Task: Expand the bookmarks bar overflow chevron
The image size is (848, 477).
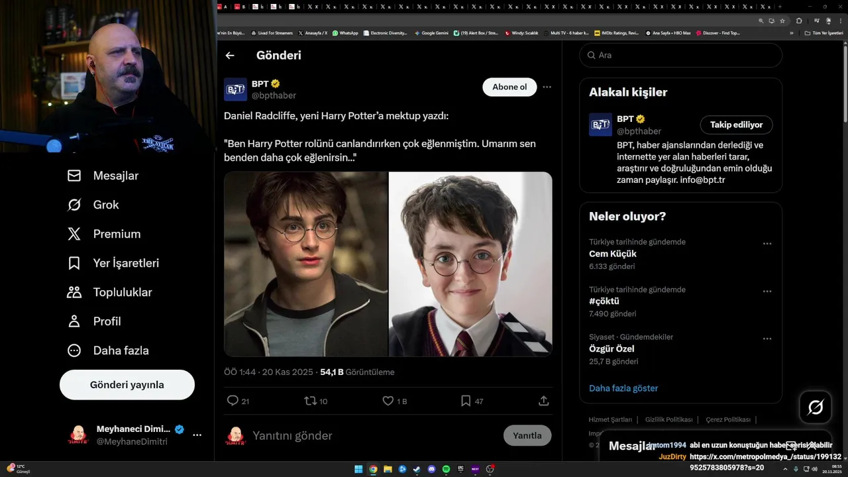Action: 792,33
